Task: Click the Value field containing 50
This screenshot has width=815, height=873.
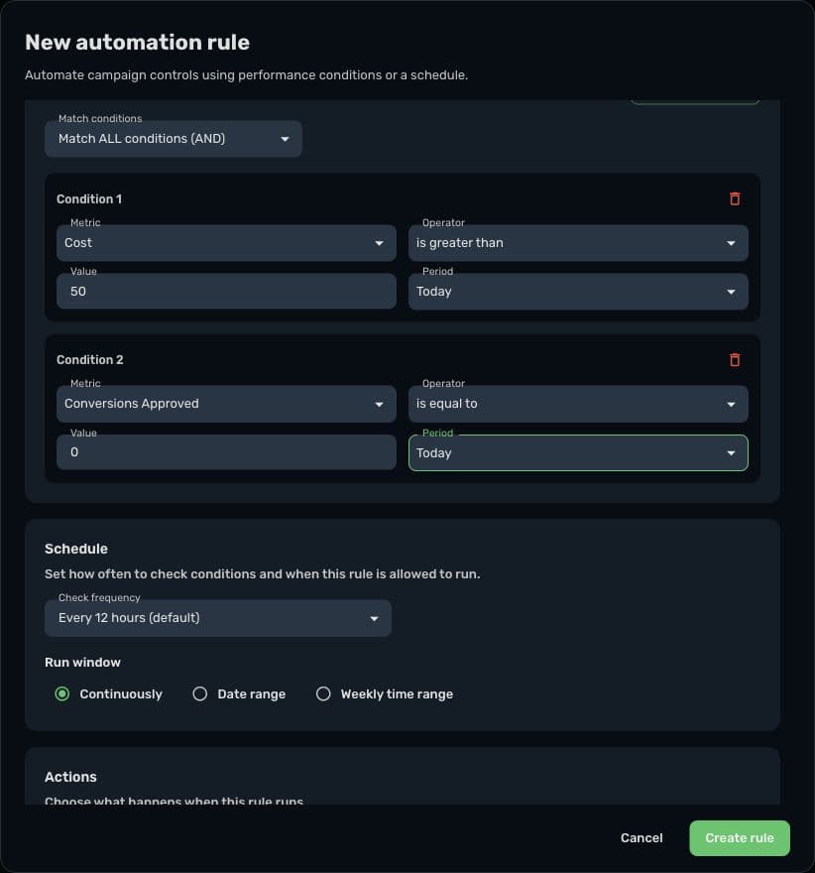Action: (x=226, y=292)
